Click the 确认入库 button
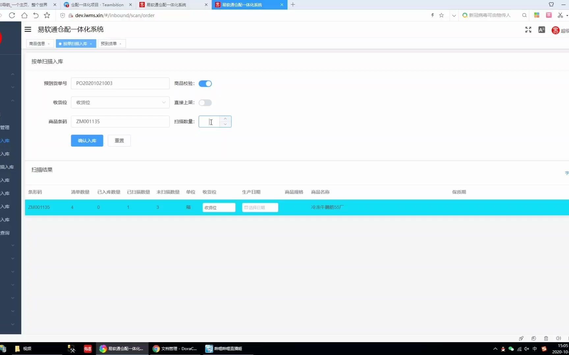The image size is (569, 355). [87, 141]
